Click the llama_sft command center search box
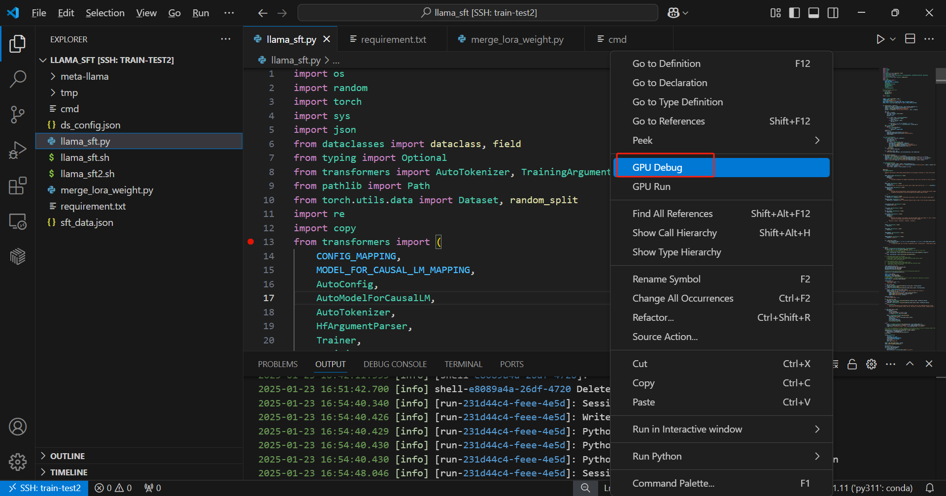 click(x=478, y=13)
